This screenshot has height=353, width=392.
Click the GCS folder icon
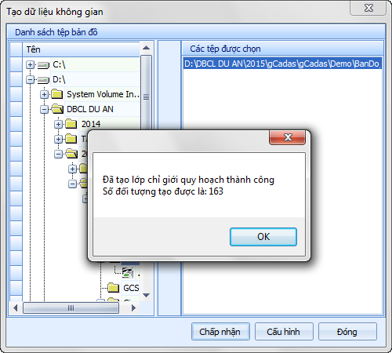coord(113,288)
